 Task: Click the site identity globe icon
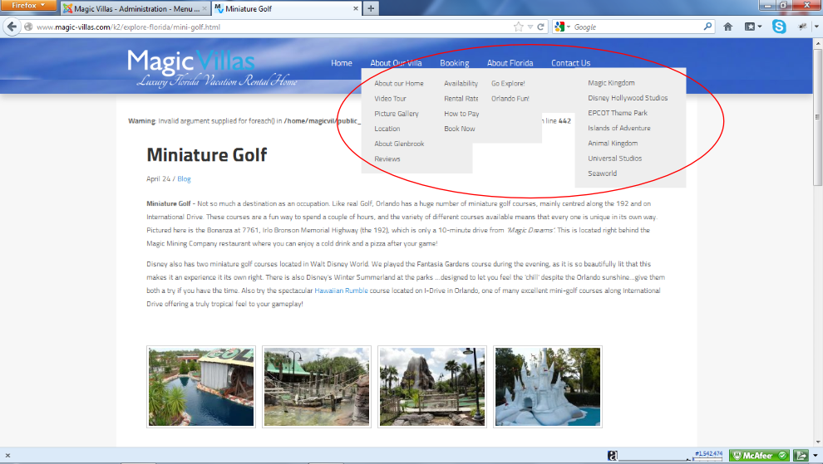28,27
